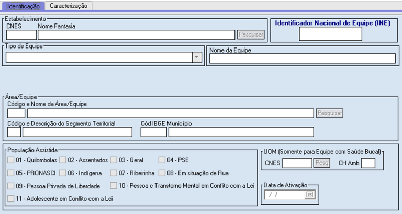Click the Nome da Equipe input field

point(303,58)
